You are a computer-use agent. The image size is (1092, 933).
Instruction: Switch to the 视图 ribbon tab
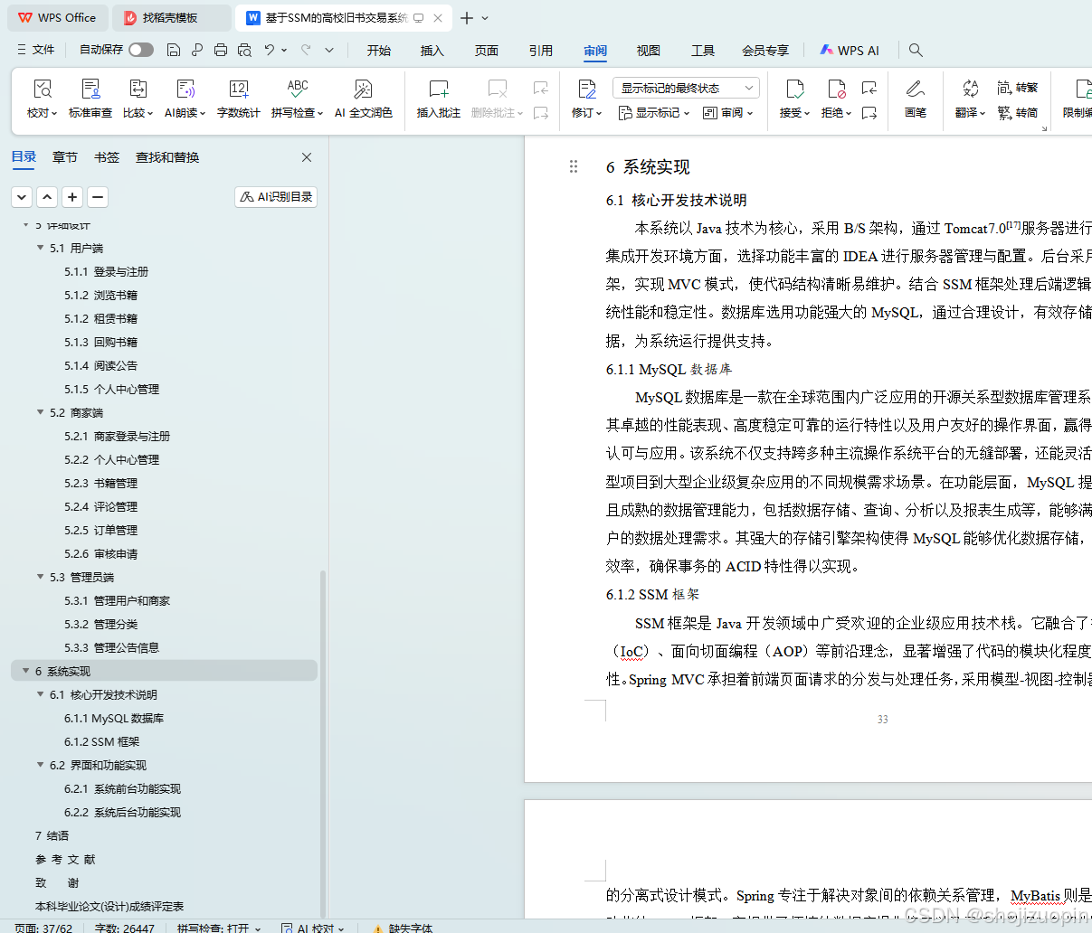pyautogui.click(x=649, y=51)
